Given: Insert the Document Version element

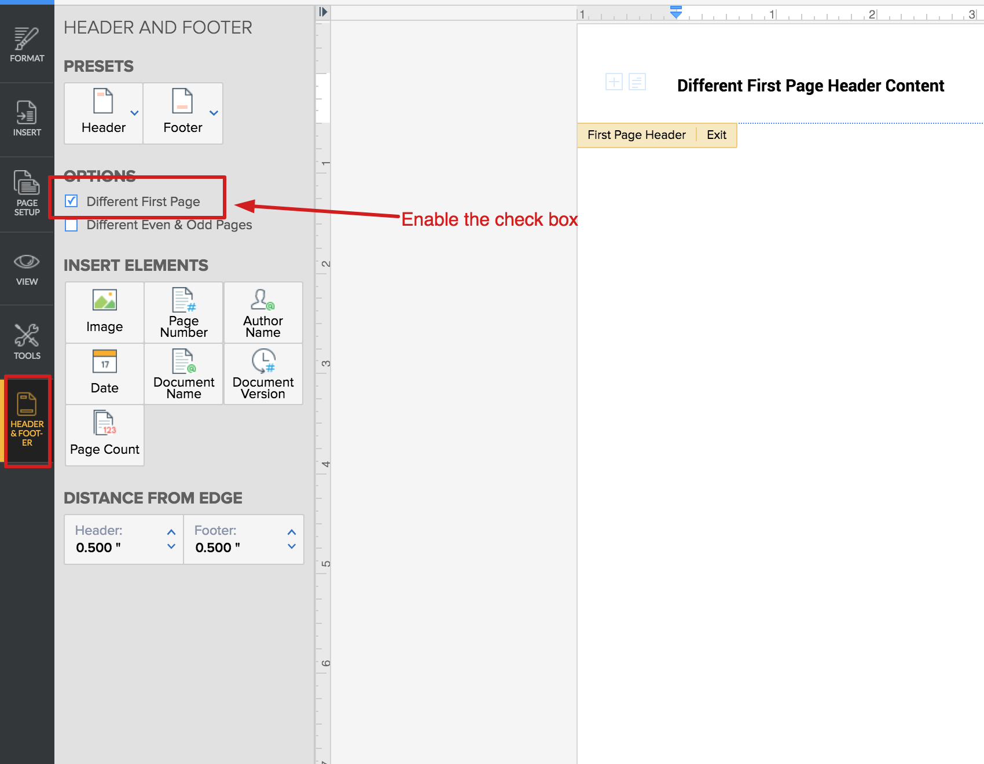Looking at the screenshot, I should click(263, 374).
